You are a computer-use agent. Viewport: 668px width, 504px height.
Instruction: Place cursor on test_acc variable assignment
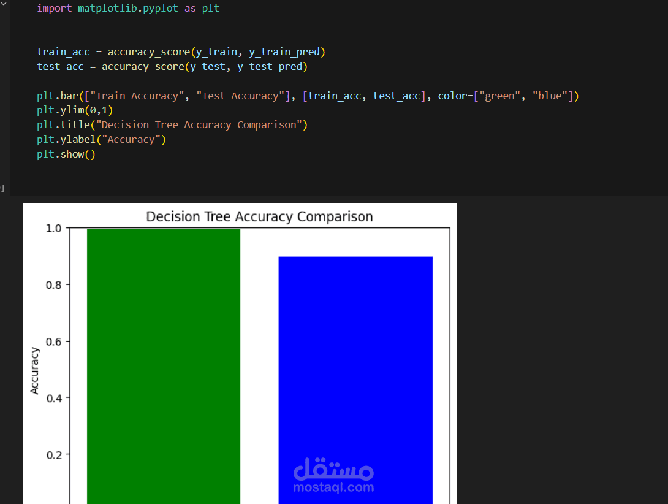tap(172, 66)
